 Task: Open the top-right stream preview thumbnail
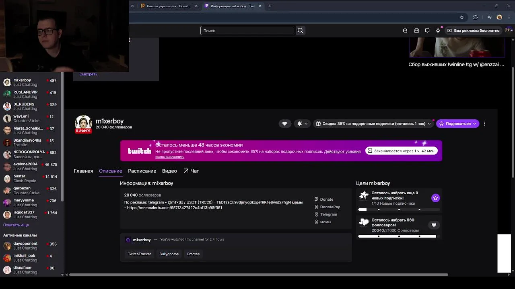click(x=457, y=48)
